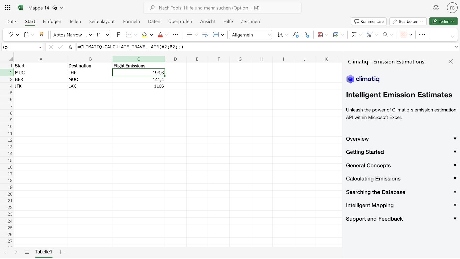Increase decimal places icon
Image resolution: width=460 pixels, height=259 pixels.
tap(296, 35)
